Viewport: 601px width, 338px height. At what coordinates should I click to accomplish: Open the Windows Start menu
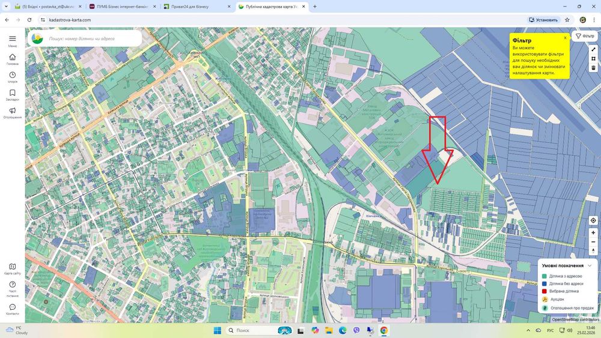click(x=218, y=330)
